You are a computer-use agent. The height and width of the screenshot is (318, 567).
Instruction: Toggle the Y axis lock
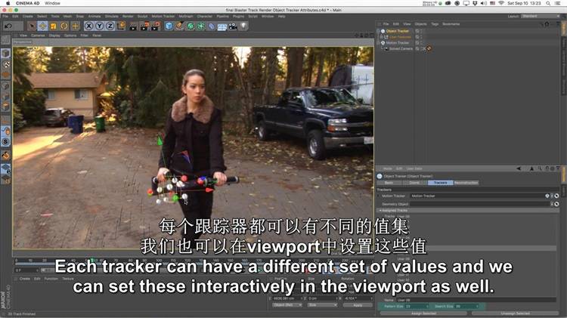[x=99, y=26]
